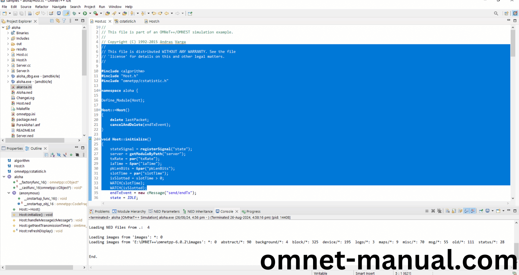The width and height of the screenshot is (519, 275).
Task: Expand the results folder in Project Explorer
Action: (8, 49)
